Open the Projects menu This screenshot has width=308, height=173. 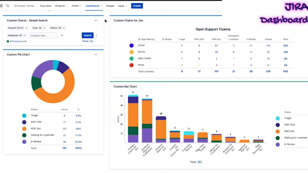point(61,6)
